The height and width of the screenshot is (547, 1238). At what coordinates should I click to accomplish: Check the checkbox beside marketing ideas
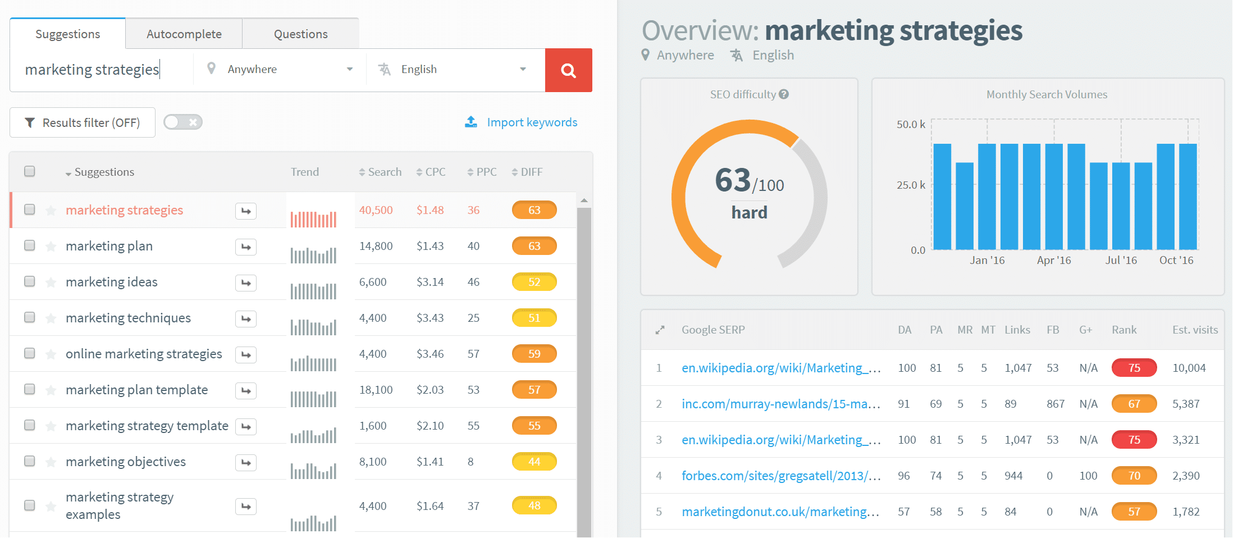(29, 281)
